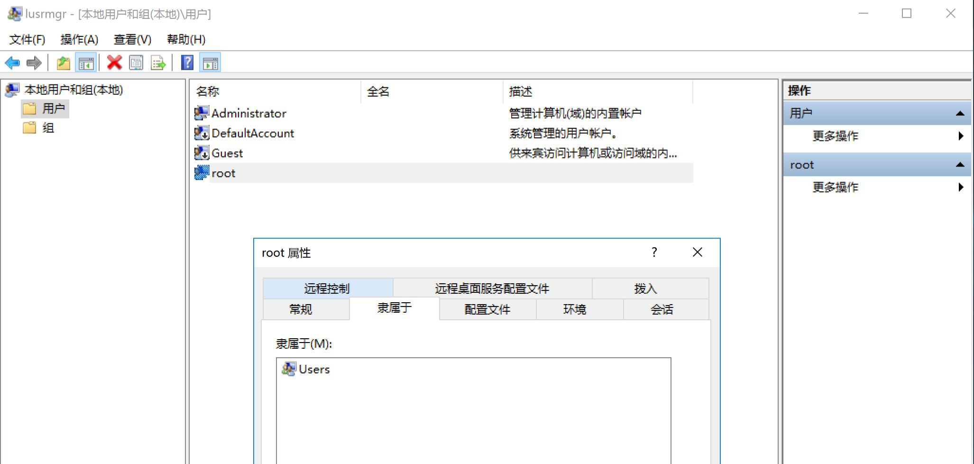Open Properties via the toolbar icon
This screenshot has width=974, height=464.
pyautogui.click(x=136, y=63)
